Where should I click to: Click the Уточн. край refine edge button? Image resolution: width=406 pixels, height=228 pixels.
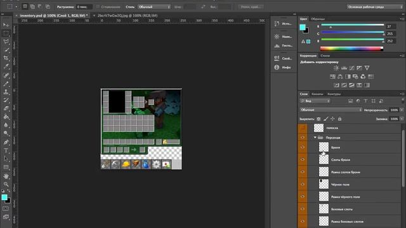click(251, 7)
